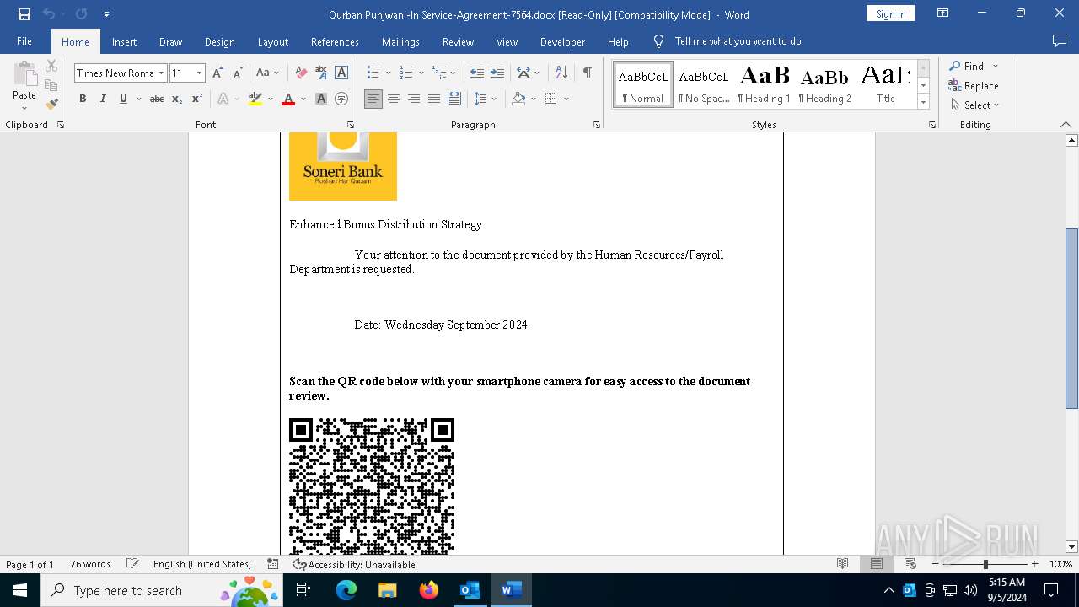Expand the Bullets list dropdown
Viewport: 1079px width, 607px height.
click(x=387, y=73)
